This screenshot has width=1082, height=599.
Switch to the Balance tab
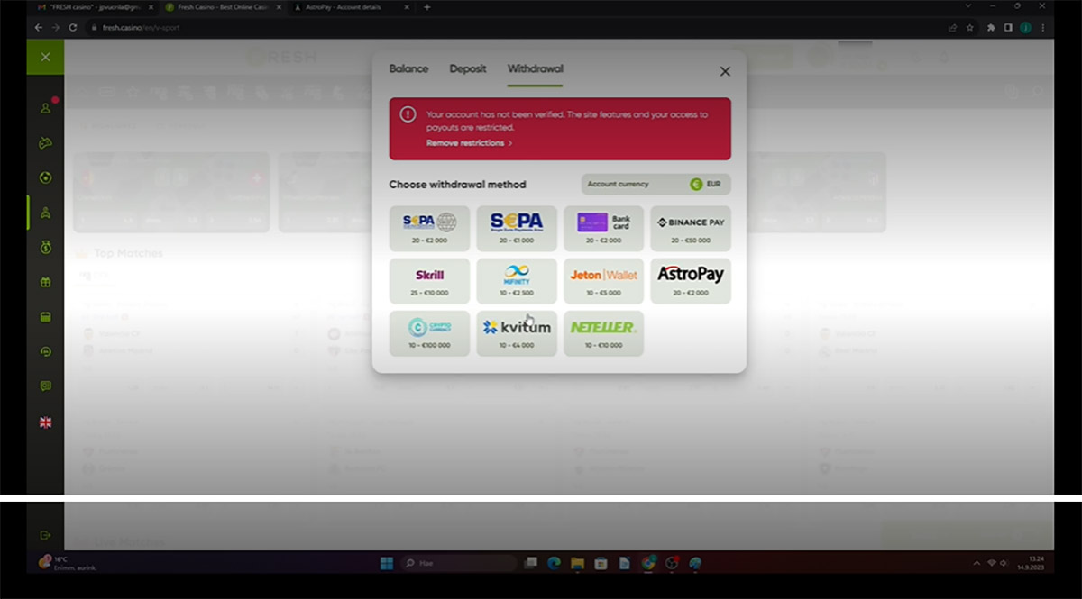point(408,68)
